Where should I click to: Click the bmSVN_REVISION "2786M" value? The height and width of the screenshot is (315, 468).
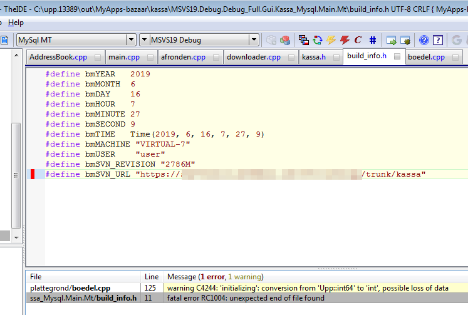pyautogui.click(x=177, y=164)
